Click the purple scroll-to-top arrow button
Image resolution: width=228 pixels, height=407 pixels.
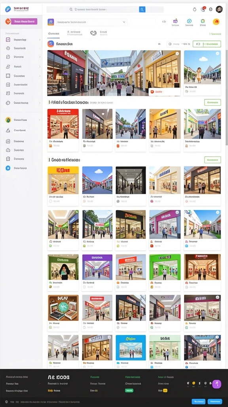(x=217, y=384)
